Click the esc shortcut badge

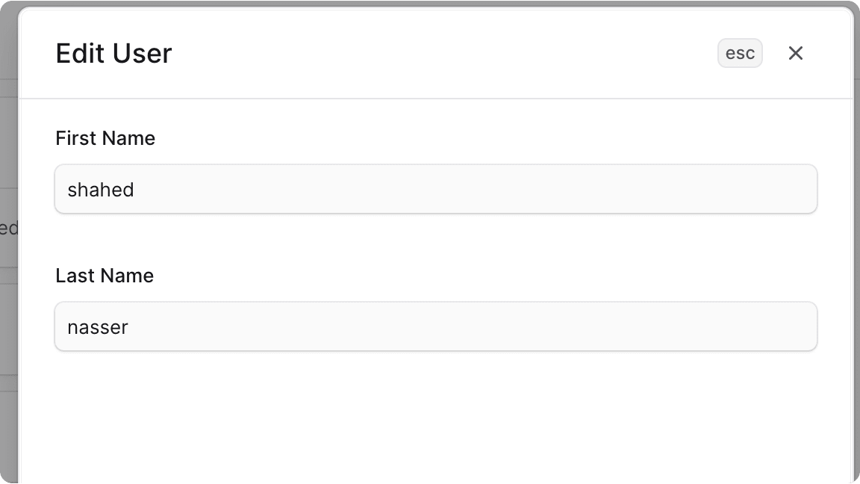(740, 53)
